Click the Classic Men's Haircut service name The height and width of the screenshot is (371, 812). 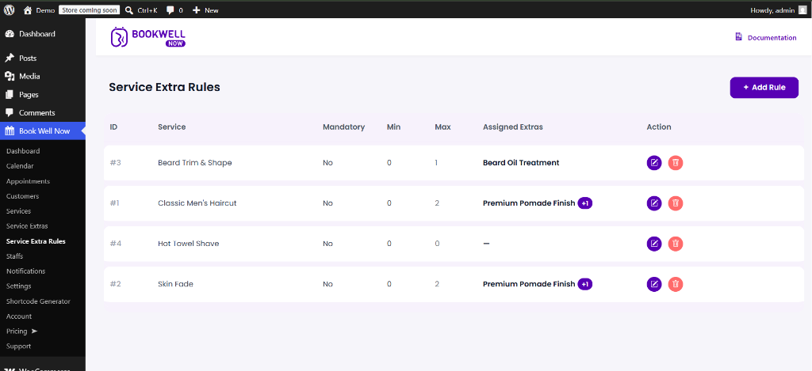pos(197,203)
